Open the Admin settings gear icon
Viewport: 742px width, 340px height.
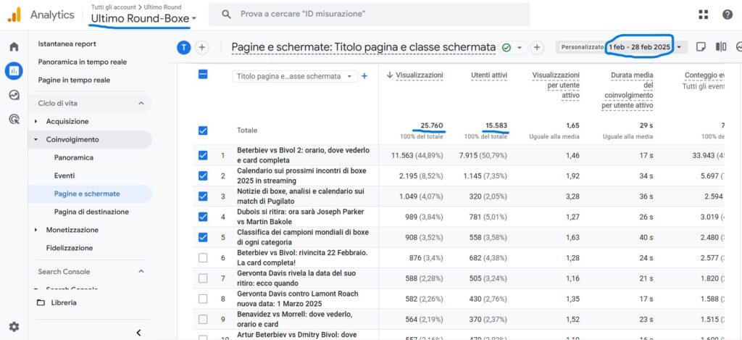pos(14,327)
